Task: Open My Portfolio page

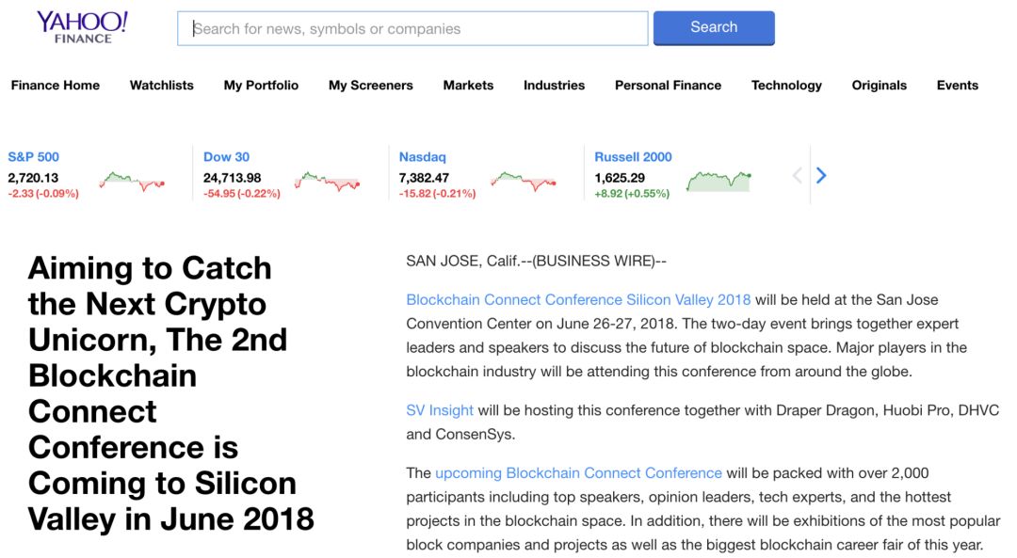Action: 261,85
